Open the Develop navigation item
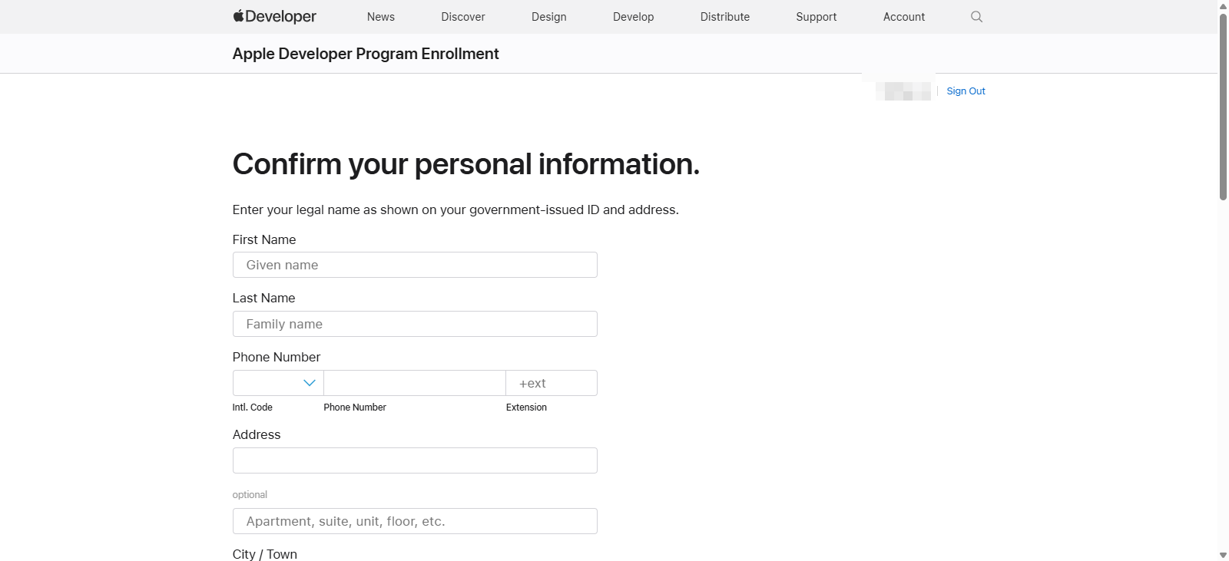Screen dimensions: 1229x561 click(x=633, y=17)
